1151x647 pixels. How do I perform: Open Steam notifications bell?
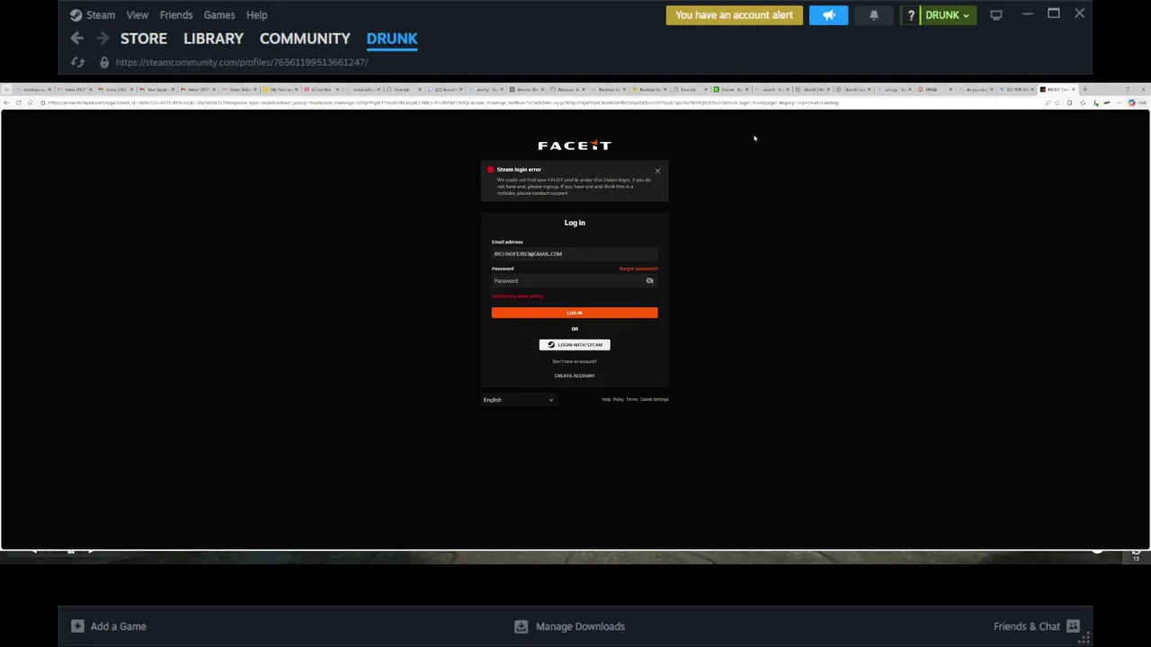click(x=873, y=15)
